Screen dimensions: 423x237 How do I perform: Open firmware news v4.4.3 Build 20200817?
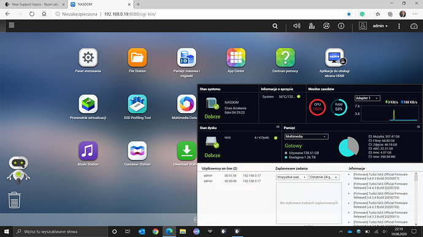[x=380, y=177]
